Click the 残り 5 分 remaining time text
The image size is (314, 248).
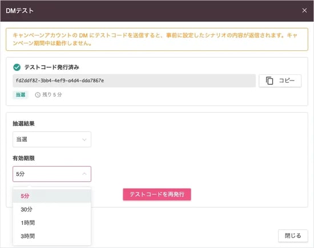[52, 95]
